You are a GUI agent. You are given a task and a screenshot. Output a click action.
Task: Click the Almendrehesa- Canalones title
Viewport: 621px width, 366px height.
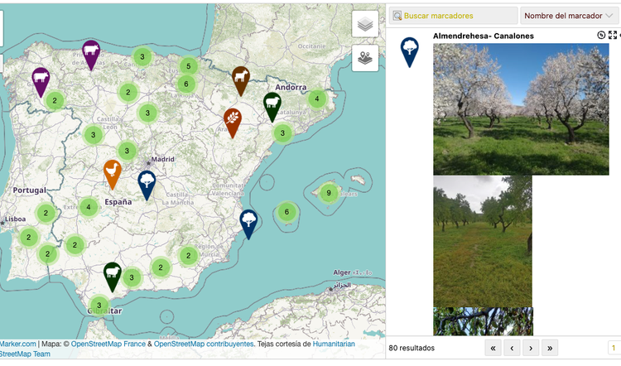484,36
